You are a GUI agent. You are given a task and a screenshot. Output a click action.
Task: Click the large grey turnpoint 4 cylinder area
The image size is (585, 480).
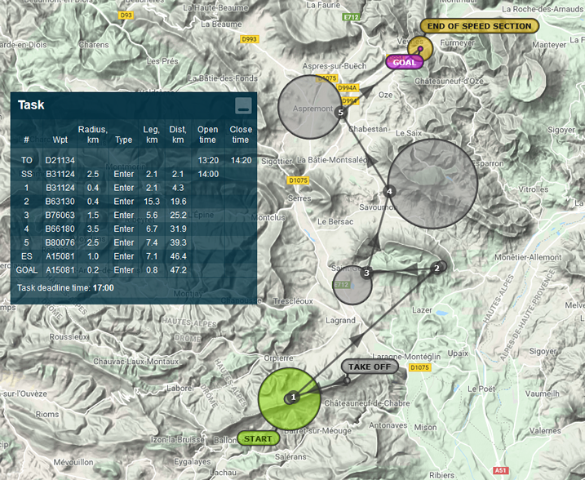pos(445,171)
